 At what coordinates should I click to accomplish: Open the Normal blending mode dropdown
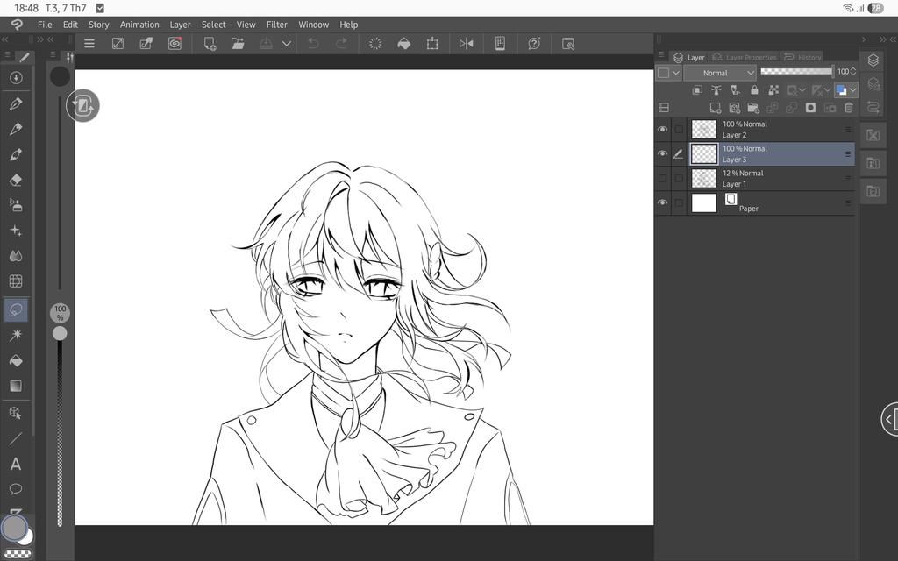720,73
